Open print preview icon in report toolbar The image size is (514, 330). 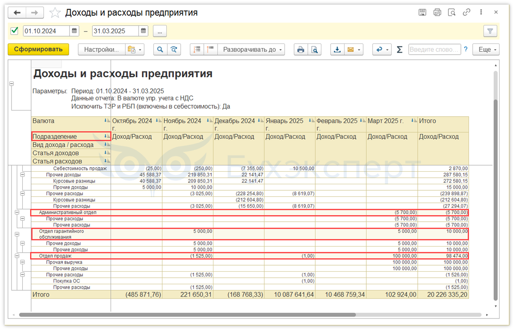[x=314, y=50]
